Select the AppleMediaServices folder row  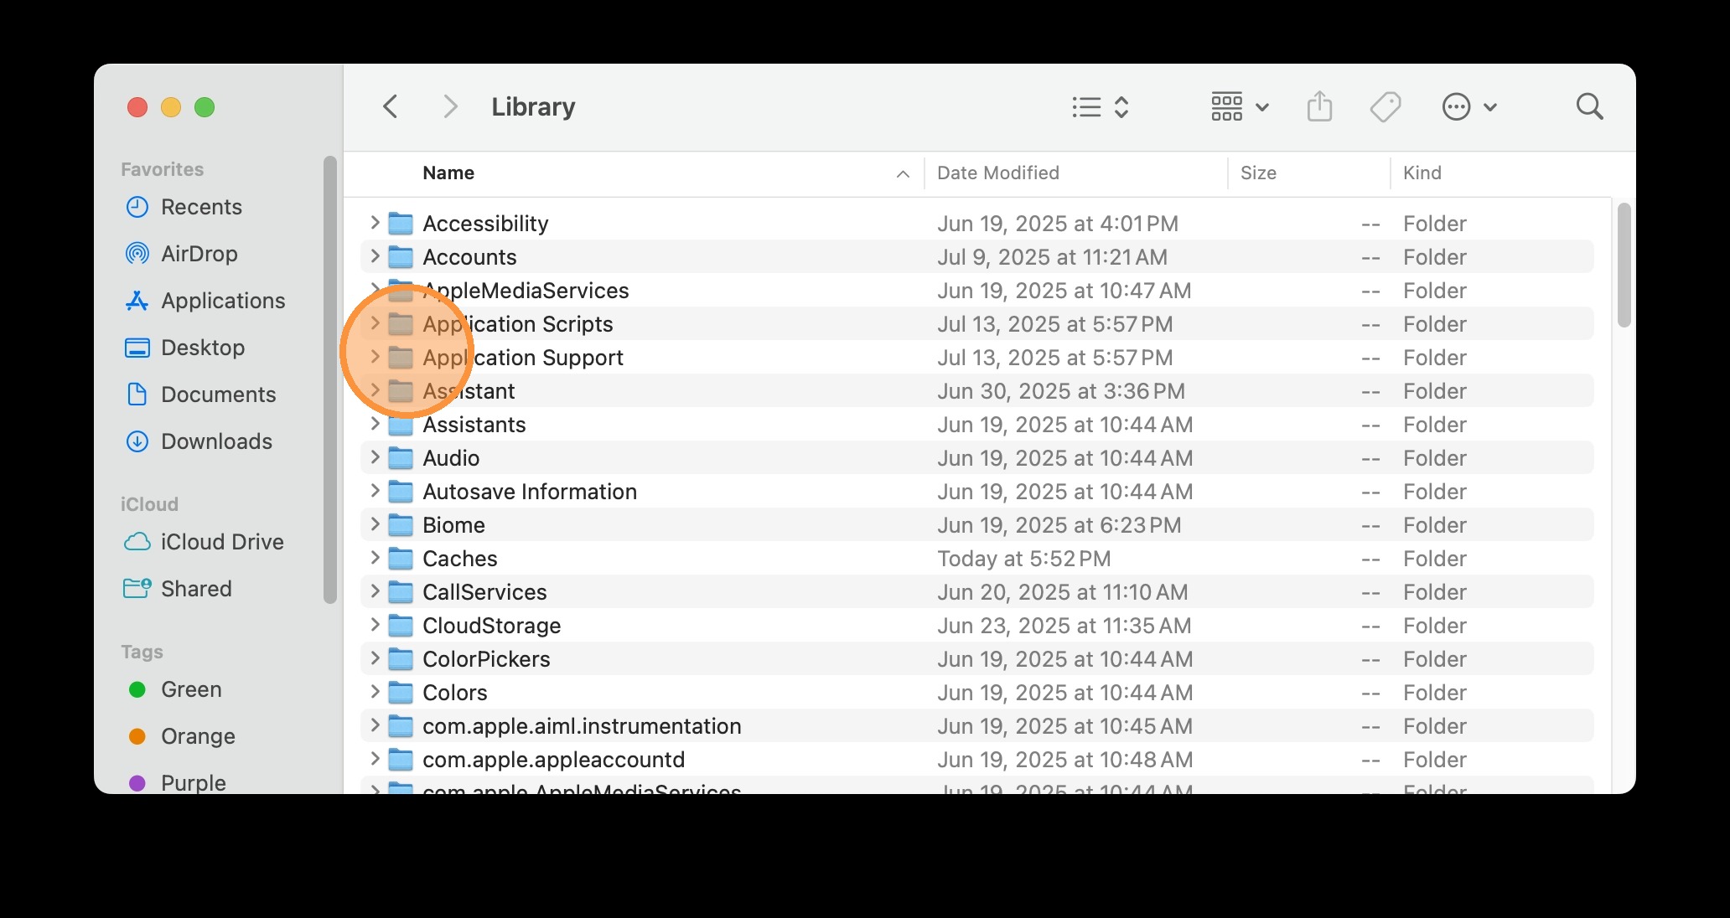tap(976, 291)
